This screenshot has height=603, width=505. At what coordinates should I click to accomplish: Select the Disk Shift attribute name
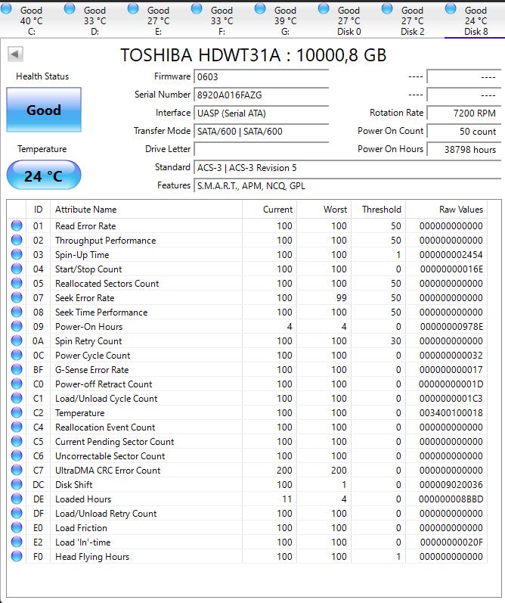tap(74, 484)
